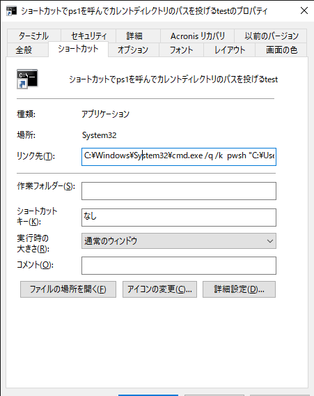The image size is (314, 396).
Task: Open the Acronis リカバリ tab
Action: [197, 36]
